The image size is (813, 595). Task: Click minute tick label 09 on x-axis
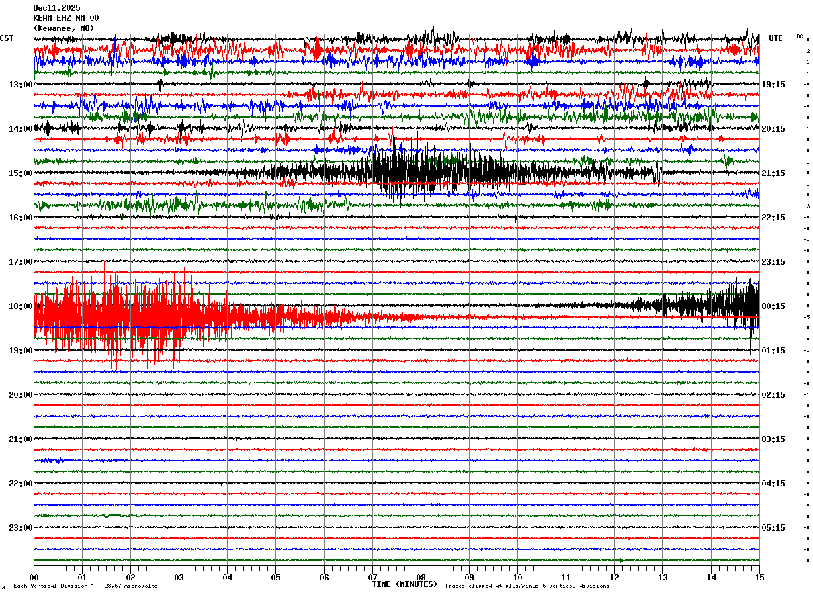469,577
